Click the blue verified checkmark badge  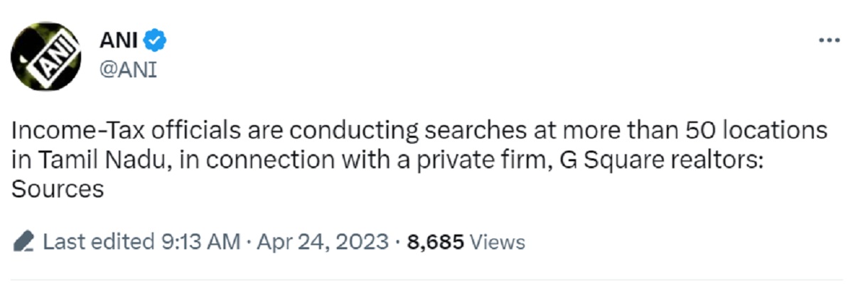[x=156, y=42]
